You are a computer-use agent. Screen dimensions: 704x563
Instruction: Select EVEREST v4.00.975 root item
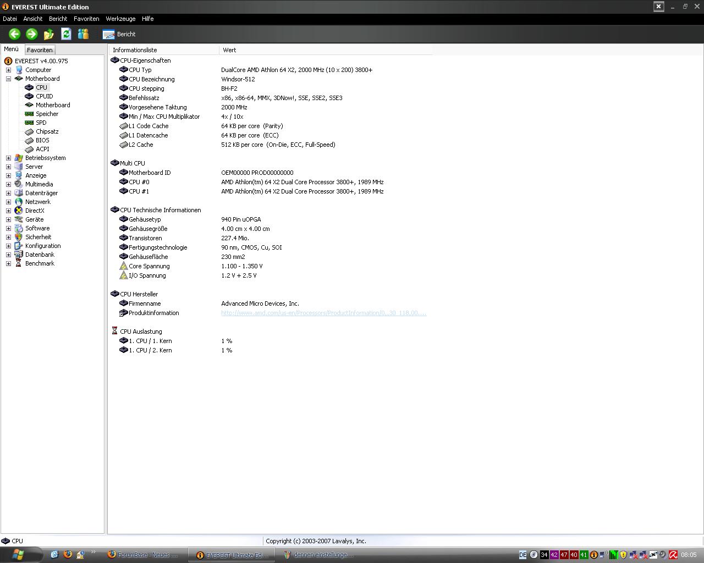41,61
